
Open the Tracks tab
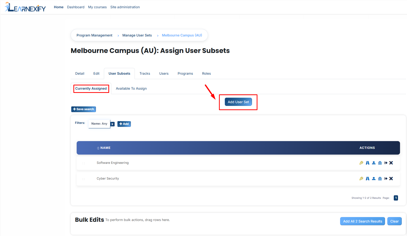[145, 74]
